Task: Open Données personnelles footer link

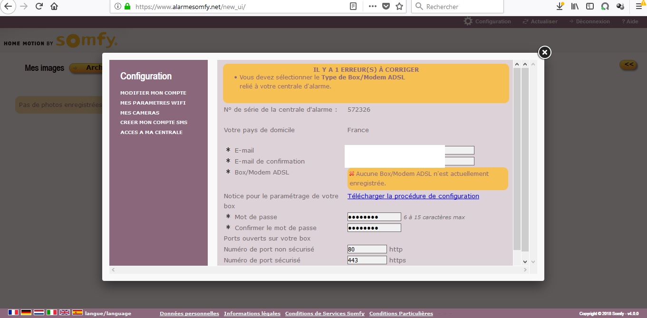Action: tap(189, 313)
